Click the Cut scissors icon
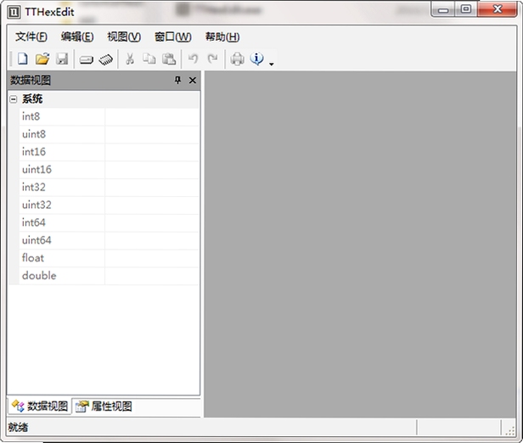523x443 pixels. pyautogui.click(x=130, y=59)
